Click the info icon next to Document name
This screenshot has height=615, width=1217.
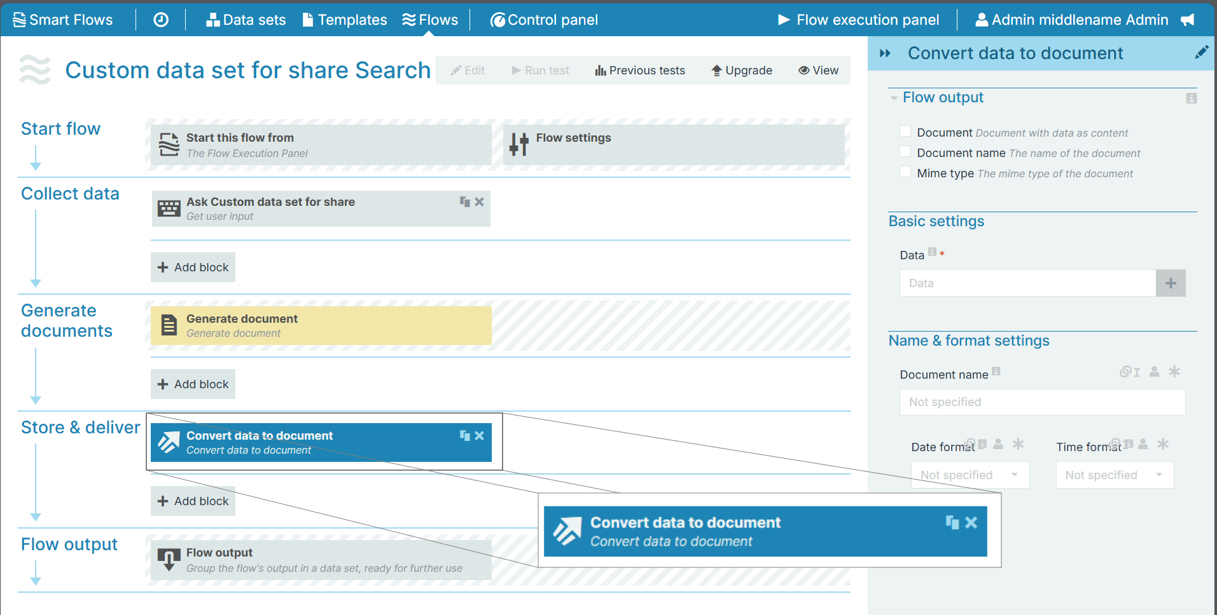pos(996,371)
